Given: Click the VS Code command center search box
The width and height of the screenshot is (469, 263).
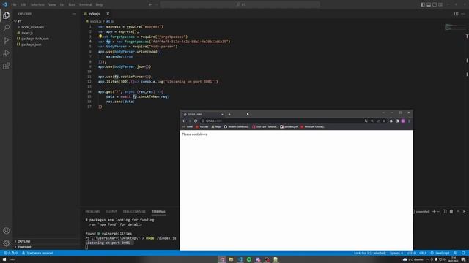Looking at the screenshot, I should (x=240, y=4).
